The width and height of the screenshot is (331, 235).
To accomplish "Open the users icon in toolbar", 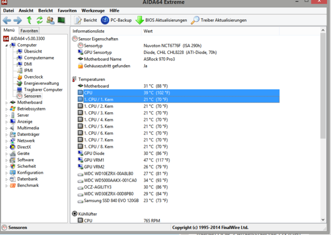I will point(50,20).
